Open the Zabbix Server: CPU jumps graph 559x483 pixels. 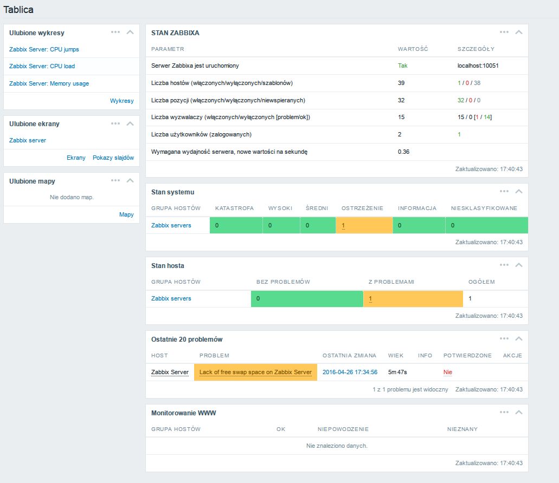44,49
